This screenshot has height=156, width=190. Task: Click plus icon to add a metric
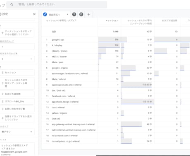[2, 118]
